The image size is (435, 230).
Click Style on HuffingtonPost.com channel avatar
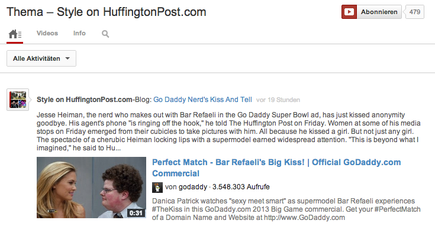[x=18, y=100]
